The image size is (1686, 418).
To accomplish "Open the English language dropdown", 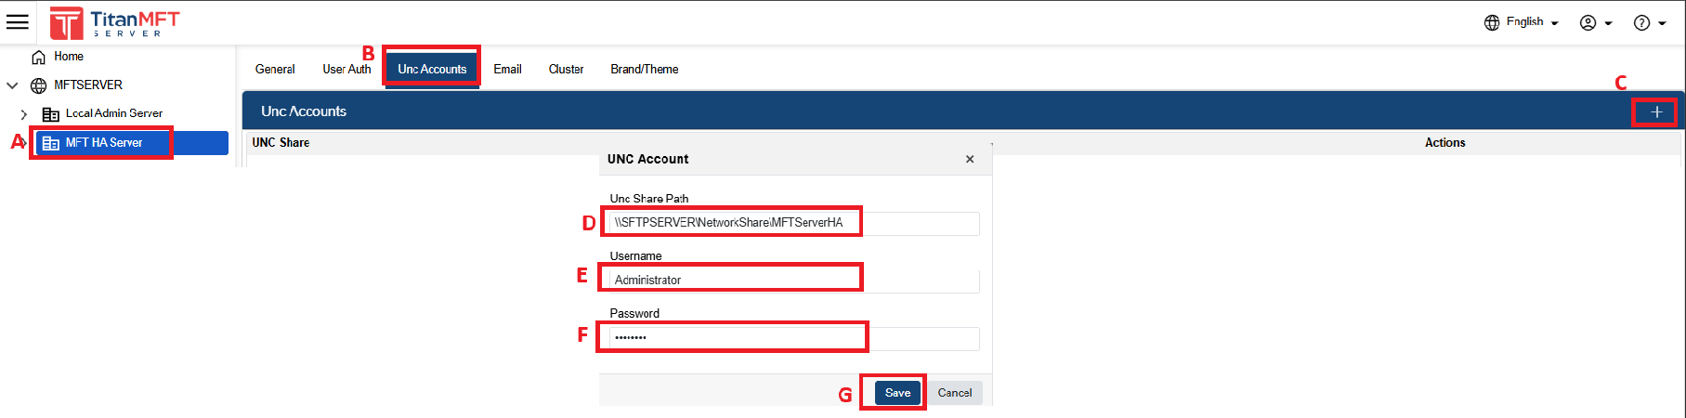I will point(1521,22).
